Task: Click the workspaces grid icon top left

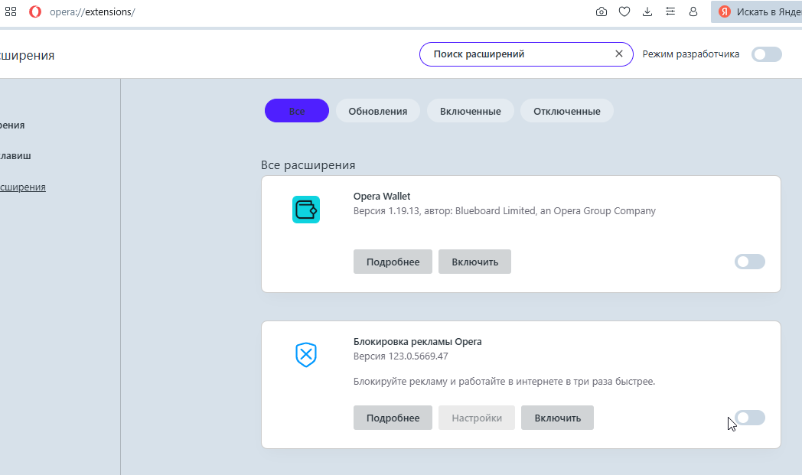Action: (10, 11)
